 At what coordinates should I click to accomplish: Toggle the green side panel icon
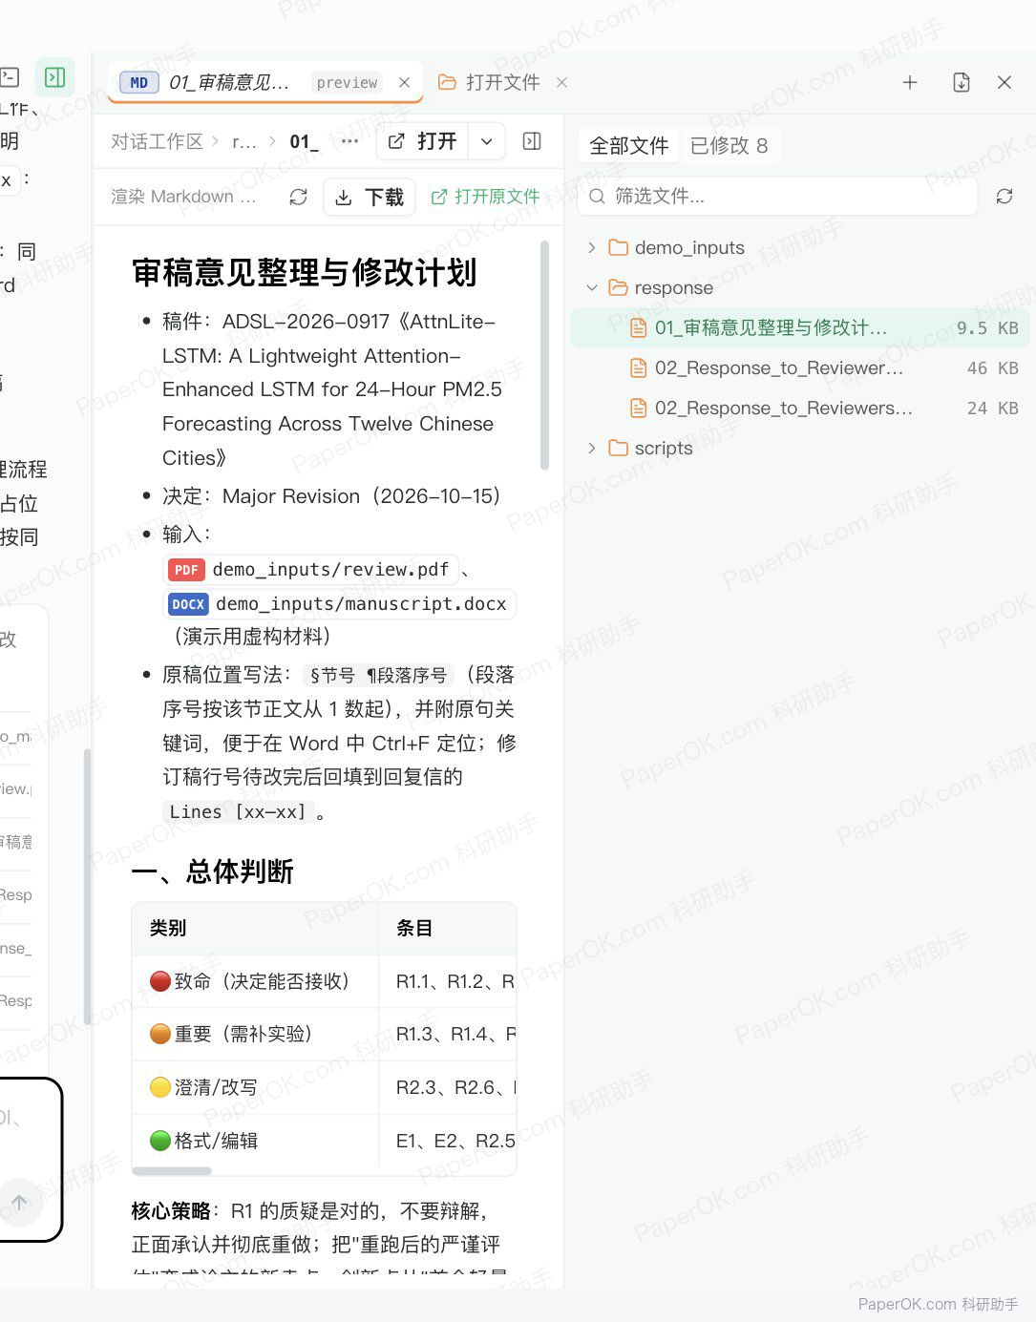[55, 77]
